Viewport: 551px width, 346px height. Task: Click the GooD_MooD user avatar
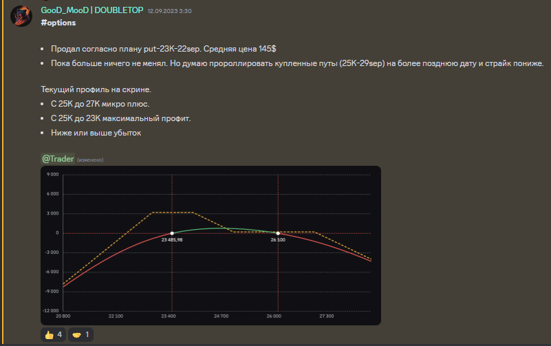(x=21, y=16)
